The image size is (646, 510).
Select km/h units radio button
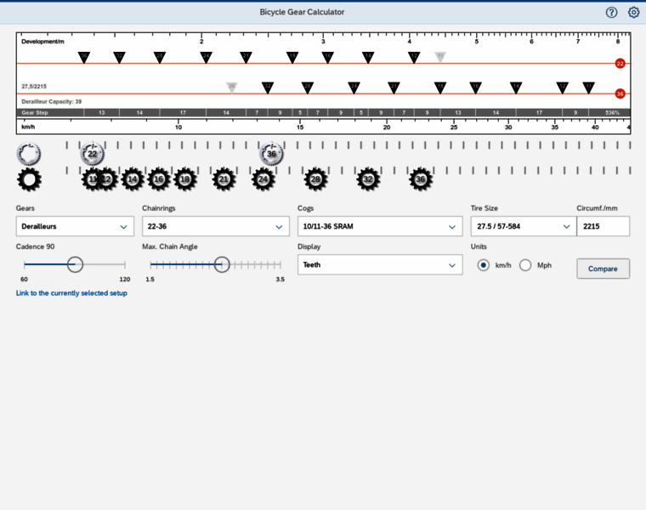(x=484, y=265)
